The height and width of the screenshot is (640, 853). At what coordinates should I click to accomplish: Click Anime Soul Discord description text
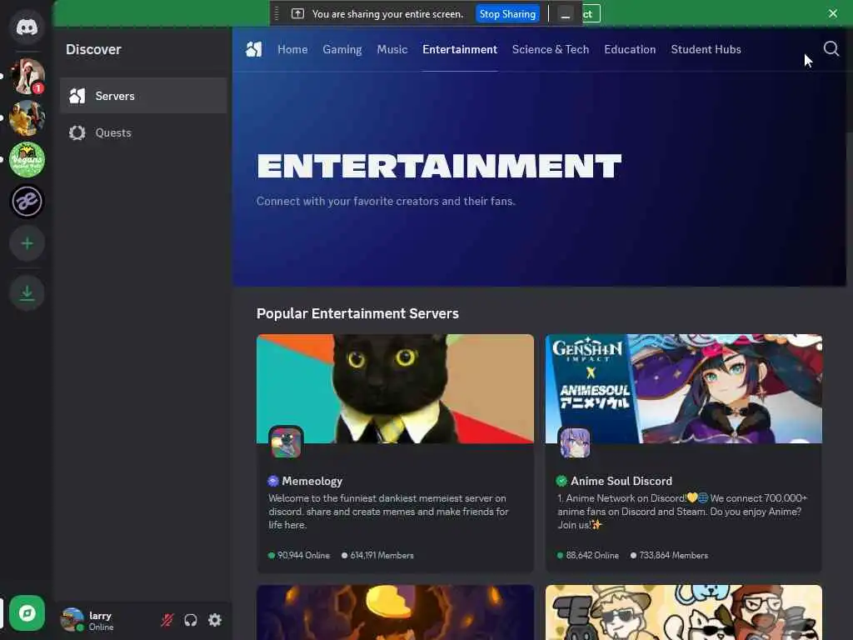682,512
